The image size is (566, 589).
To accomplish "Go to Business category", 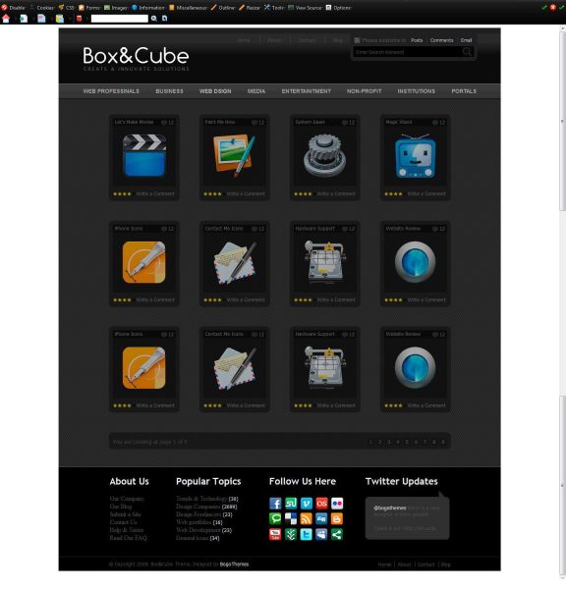I will tap(169, 91).
